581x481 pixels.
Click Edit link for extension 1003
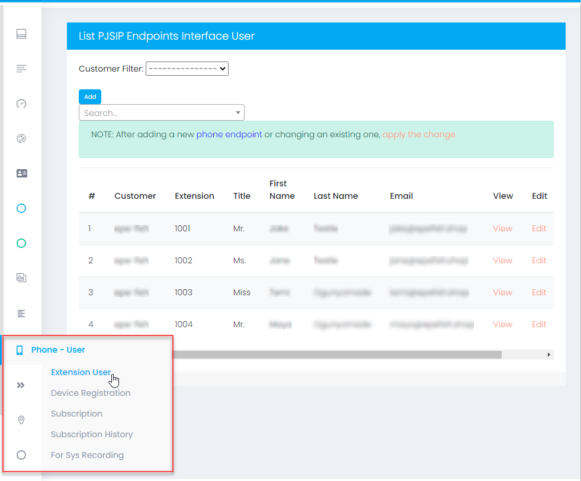[x=539, y=292]
